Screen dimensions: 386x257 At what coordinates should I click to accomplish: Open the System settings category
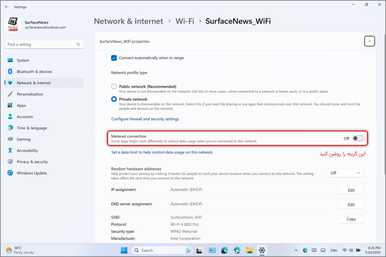click(23, 60)
